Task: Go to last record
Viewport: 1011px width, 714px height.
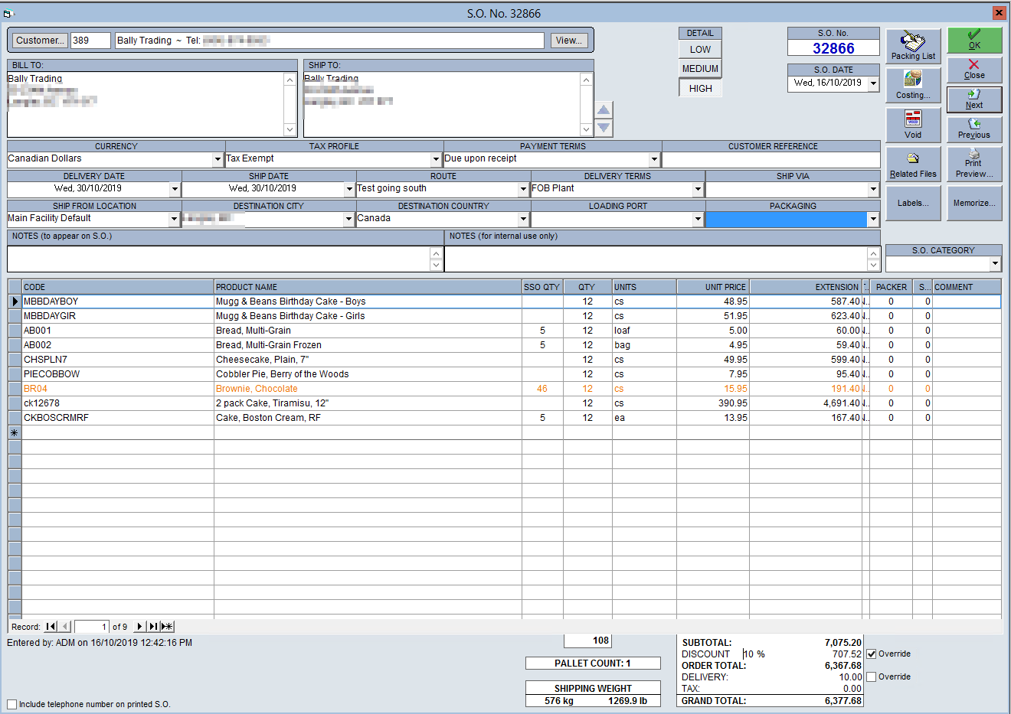Action: point(153,627)
